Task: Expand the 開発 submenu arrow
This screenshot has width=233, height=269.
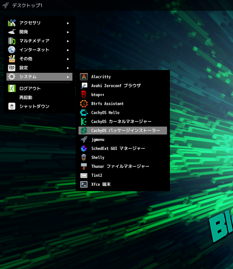Action: [68, 32]
